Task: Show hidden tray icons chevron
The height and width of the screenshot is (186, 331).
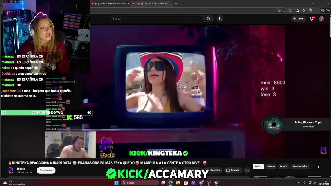Action: pos(299,183)
